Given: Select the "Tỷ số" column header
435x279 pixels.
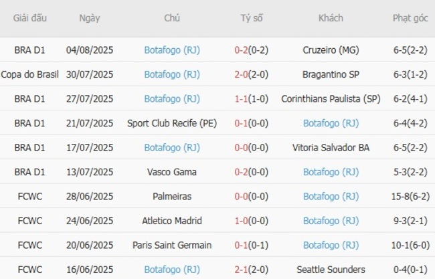Looking at the screenshot, I should (252, 18).
